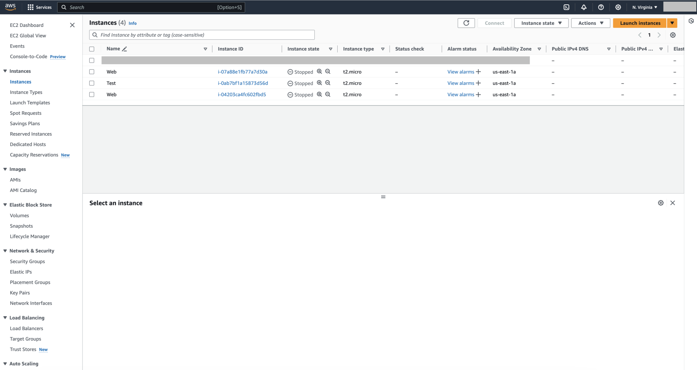The width and height of the screenshot is (697, 370).
Task: Select Instance Types in the sidebar
Action: coord(26,92)
